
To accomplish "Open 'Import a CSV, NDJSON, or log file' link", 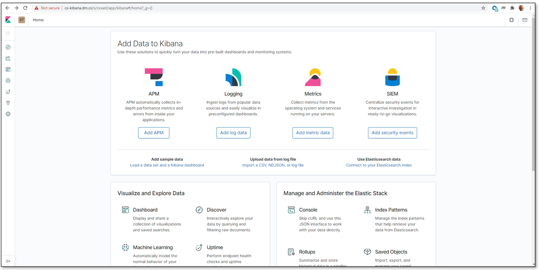I will (x=273, y=165).
